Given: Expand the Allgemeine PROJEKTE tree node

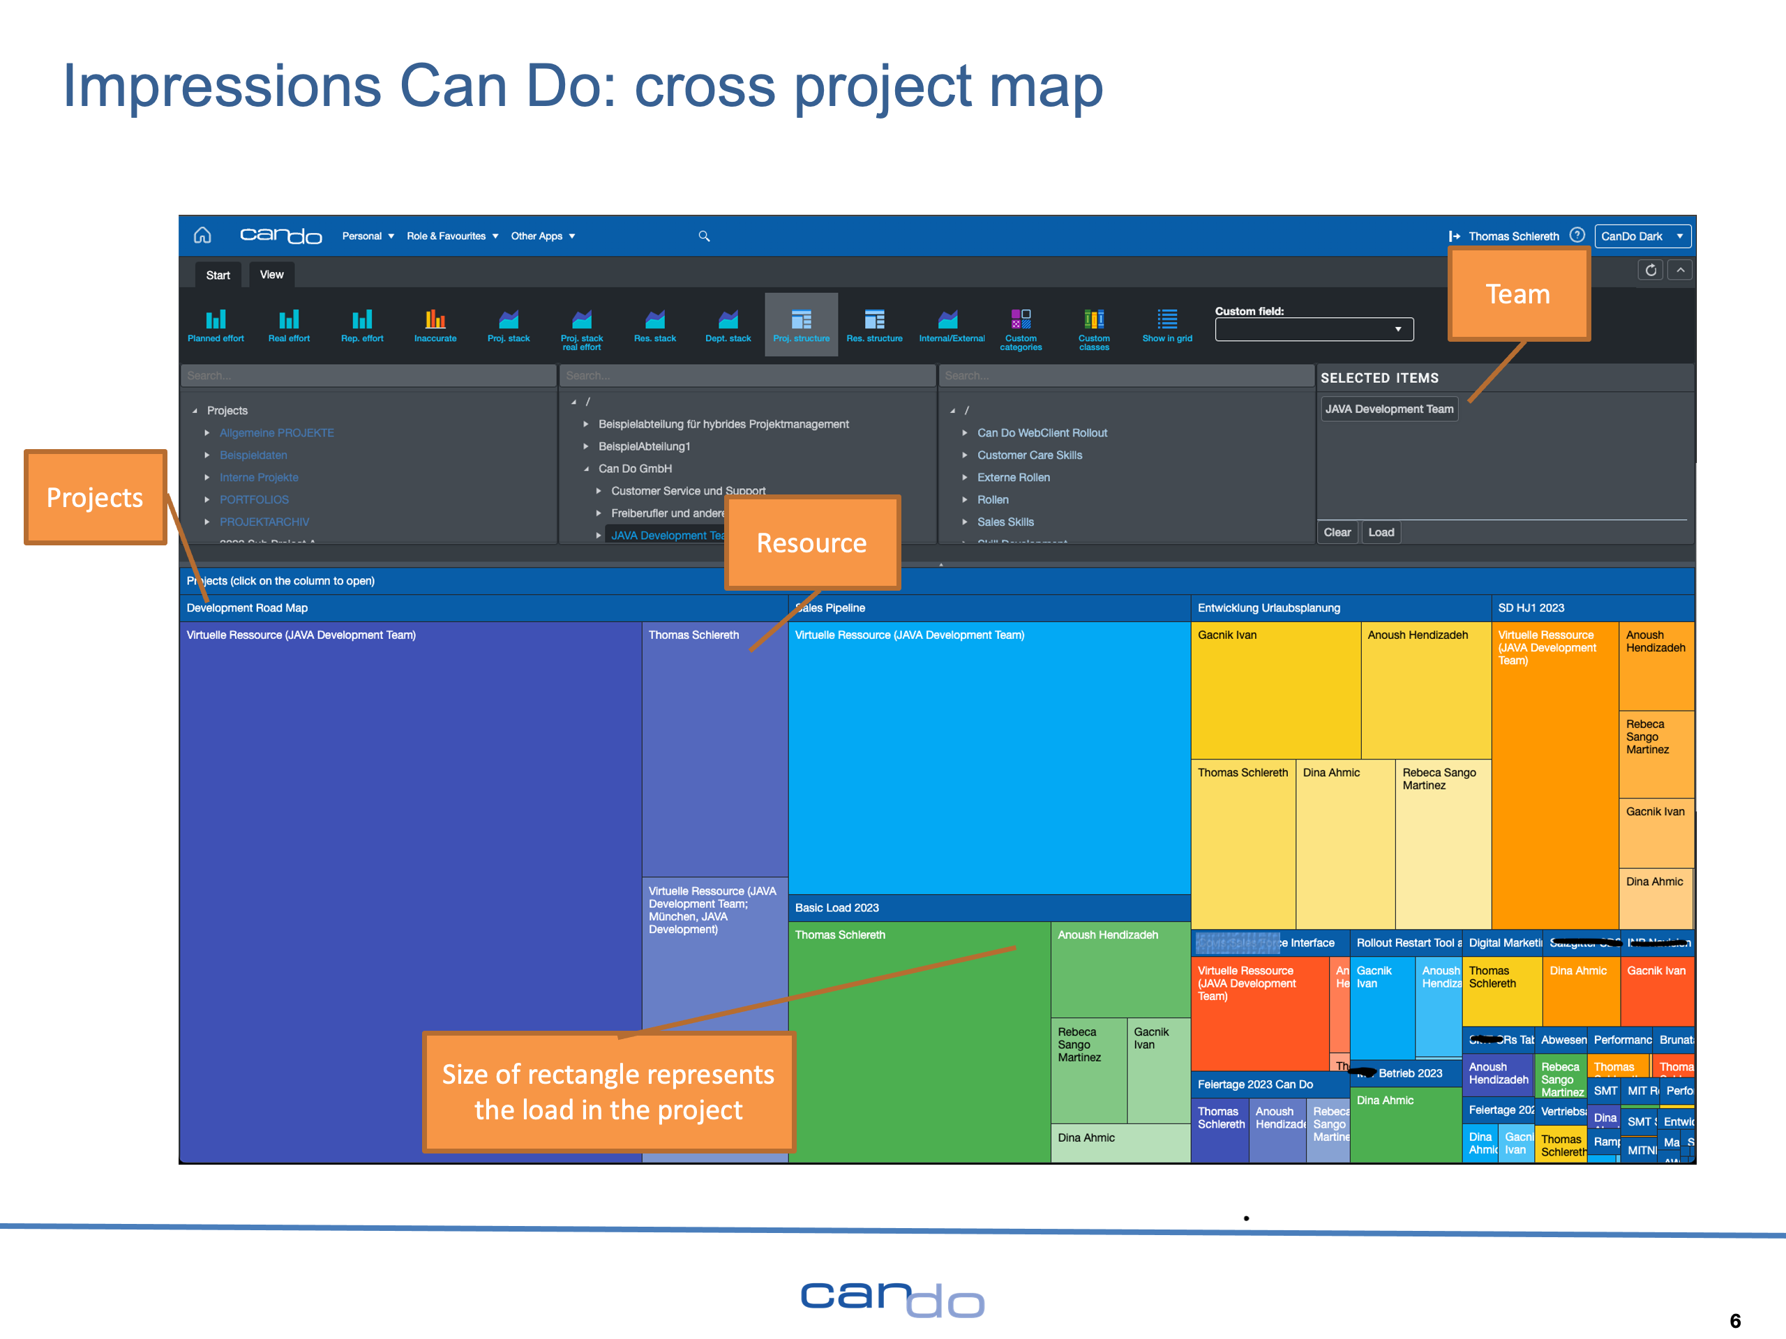Looking at the screenshot, I should pyautogui.click(x=207, y=432).
